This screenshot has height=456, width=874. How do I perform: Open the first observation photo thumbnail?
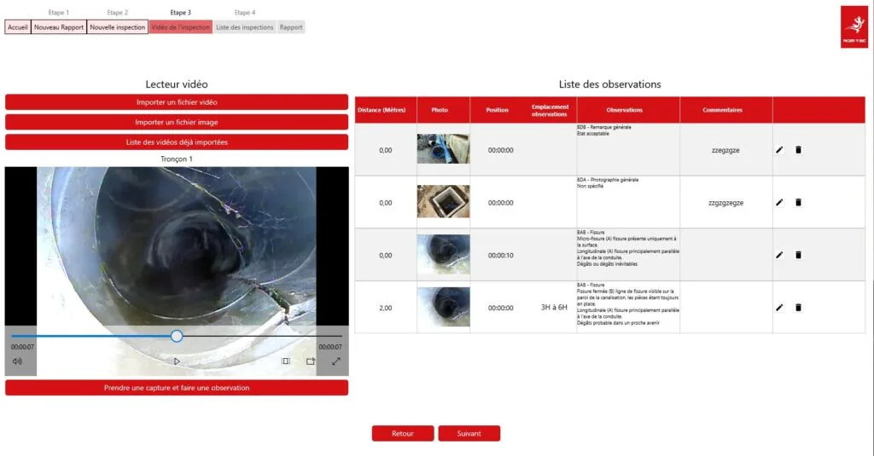click(443, 149)
